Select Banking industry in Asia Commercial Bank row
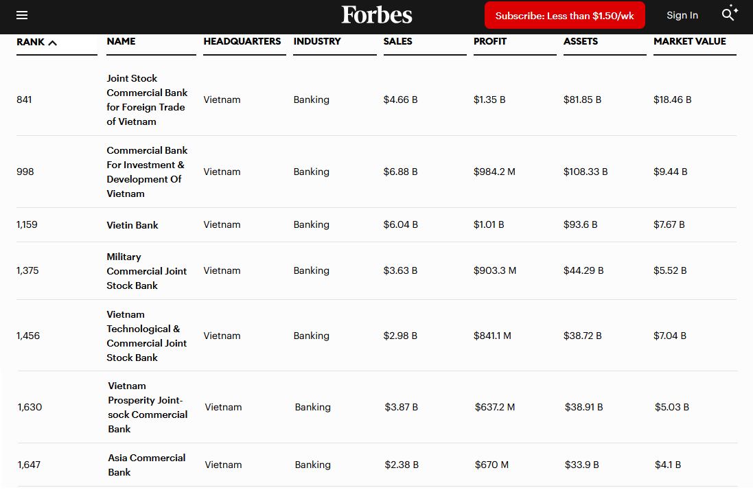The height and width of the screenshot is (490, 753). pos(312,465)
